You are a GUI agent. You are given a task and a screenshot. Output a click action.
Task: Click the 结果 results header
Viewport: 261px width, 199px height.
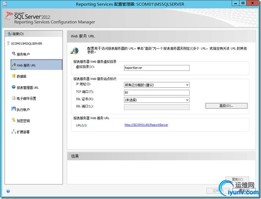[75, 156]
